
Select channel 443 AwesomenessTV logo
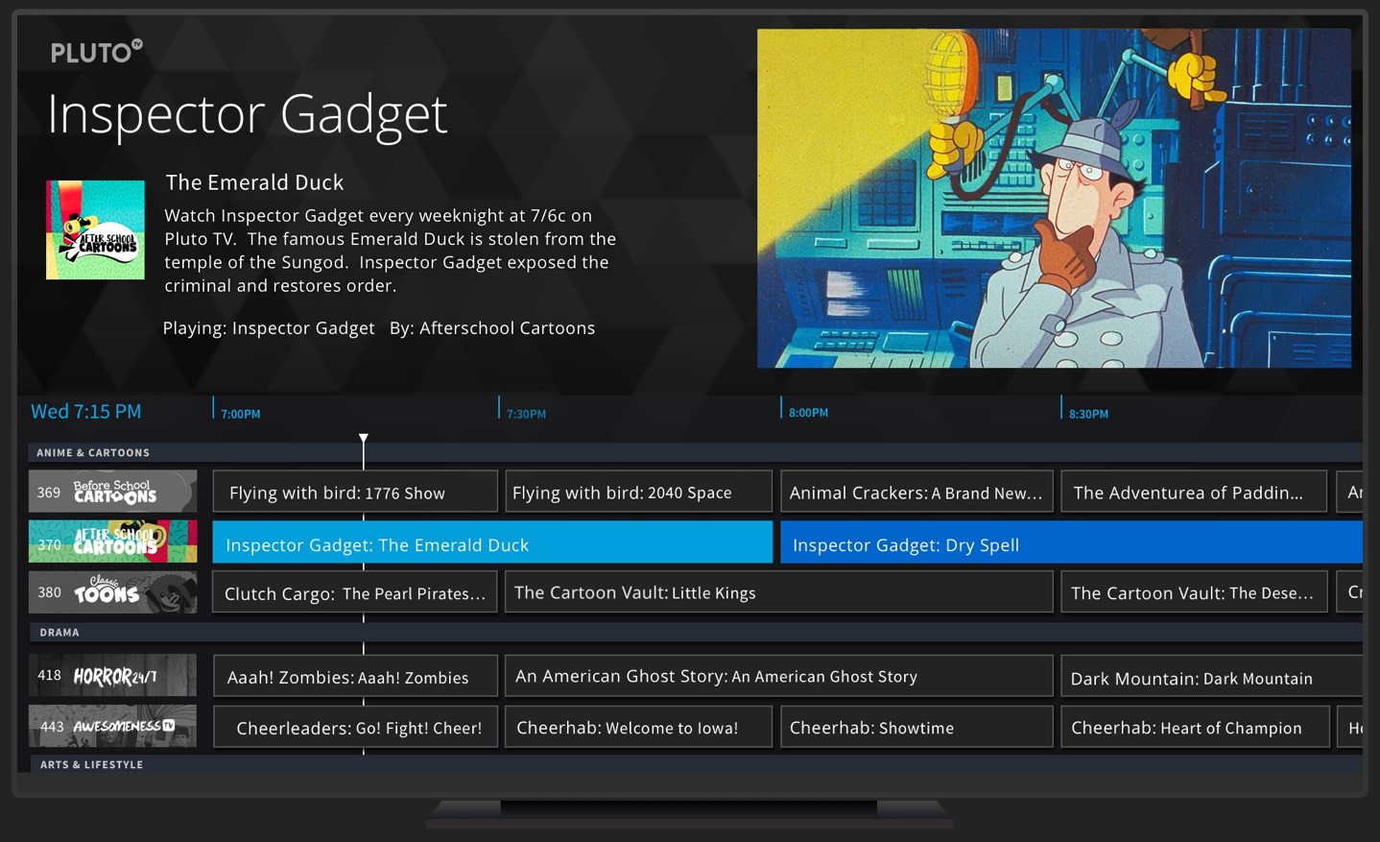pyautogui.click(x=112, y=726)
